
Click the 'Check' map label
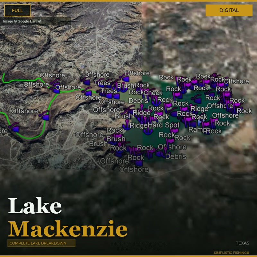pyautogui.click(x=153, y=93)
